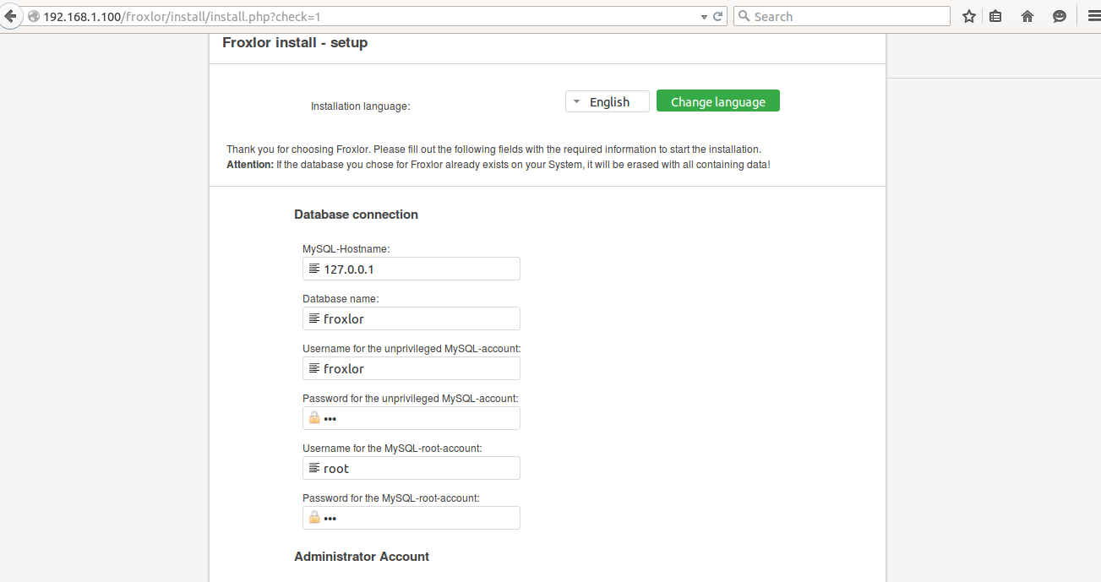1101x582 pixels.
Task: Click the bold 'Attention:' warning text
Action: tap(250, 165)
